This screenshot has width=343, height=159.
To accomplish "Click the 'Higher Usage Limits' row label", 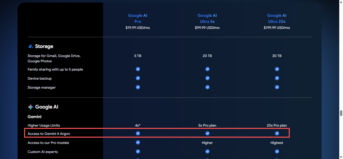I will pos(44,125).
